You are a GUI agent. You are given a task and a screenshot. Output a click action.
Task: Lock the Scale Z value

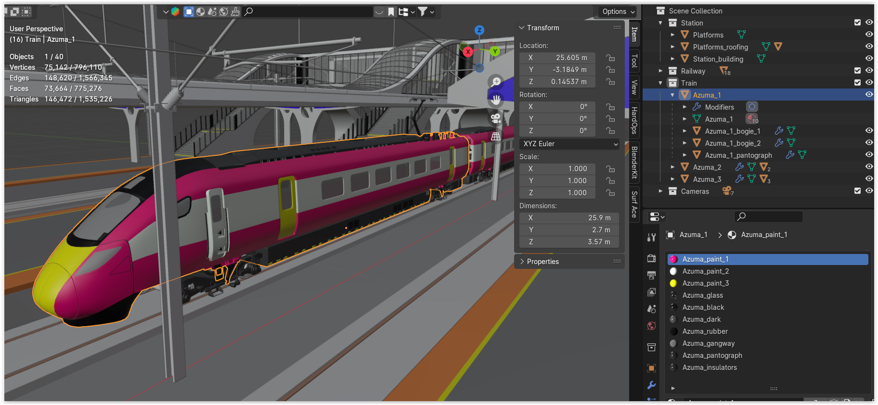point(610,193)
